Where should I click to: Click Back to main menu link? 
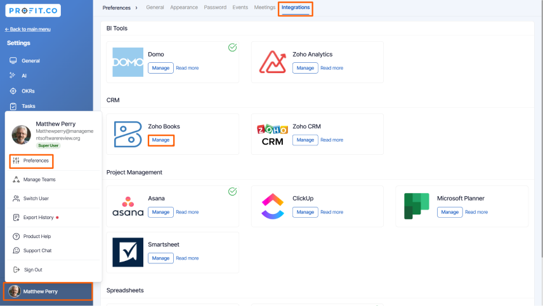(x=28, y=29)
